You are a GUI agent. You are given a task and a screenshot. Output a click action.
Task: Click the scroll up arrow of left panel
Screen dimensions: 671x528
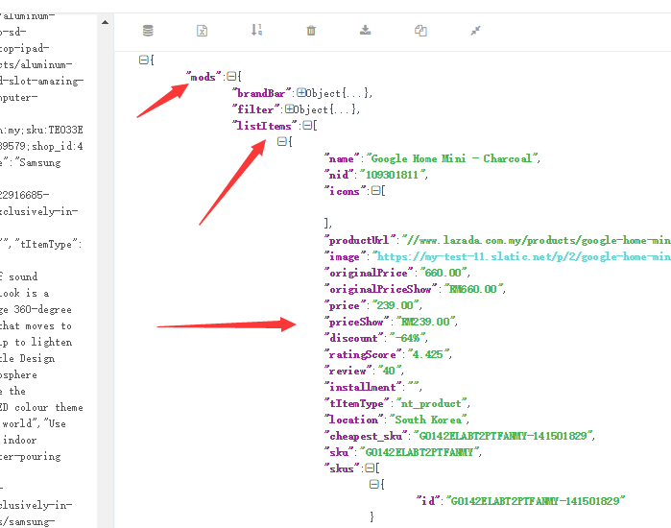coord(106,22)
